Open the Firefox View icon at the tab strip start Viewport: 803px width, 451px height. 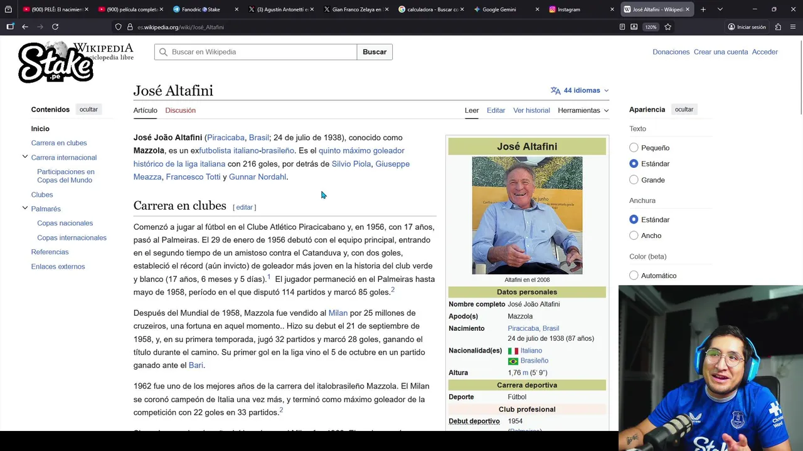click(8, 9)
